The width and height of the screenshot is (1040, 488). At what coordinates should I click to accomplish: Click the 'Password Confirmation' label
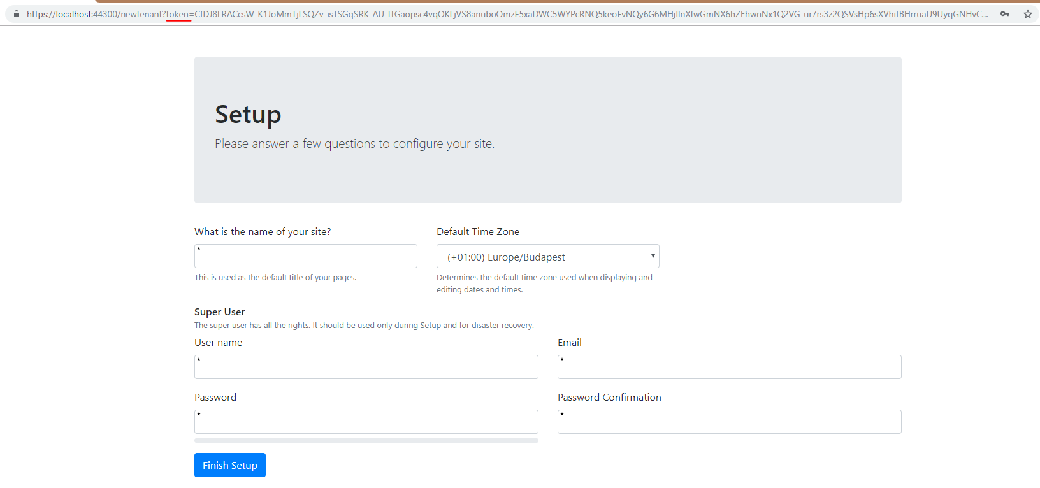coord(609,398)
